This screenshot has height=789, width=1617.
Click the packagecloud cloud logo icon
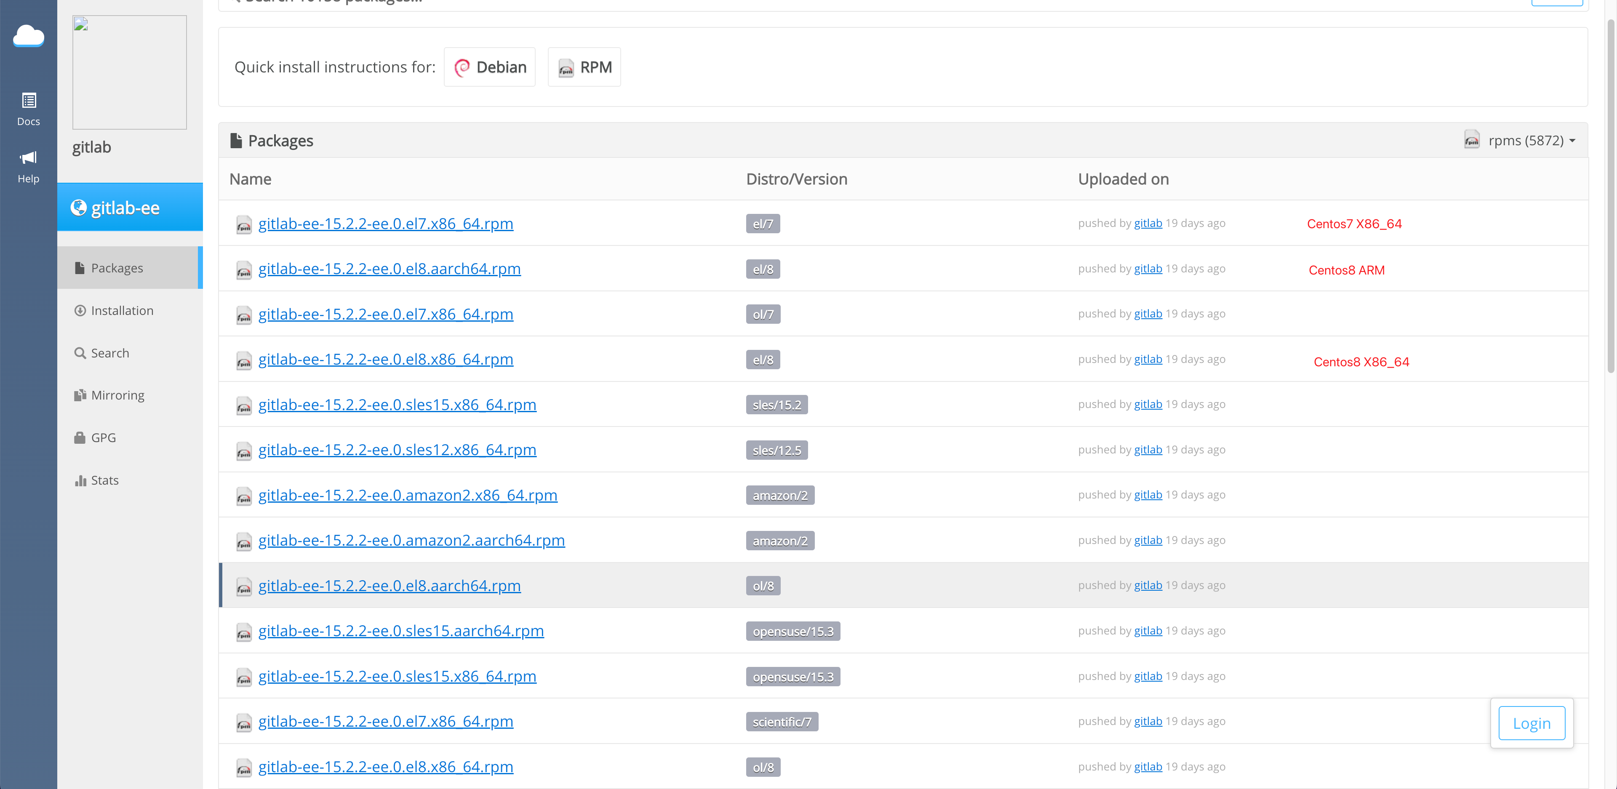pyautogui.click(x=28, y=36)
